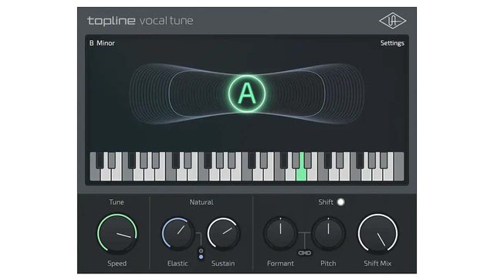Click the glowing A note indicator

click(x=247, y=93)
